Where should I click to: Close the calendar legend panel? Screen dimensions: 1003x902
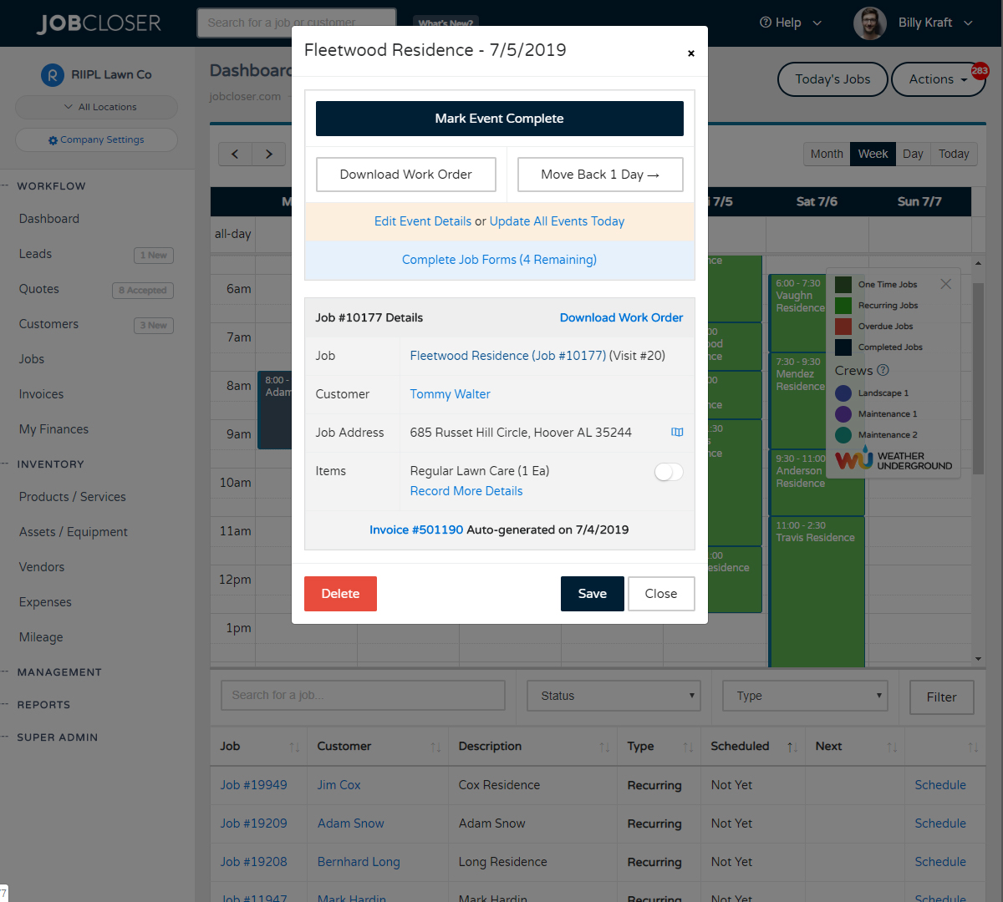click(x=945, y=284)
